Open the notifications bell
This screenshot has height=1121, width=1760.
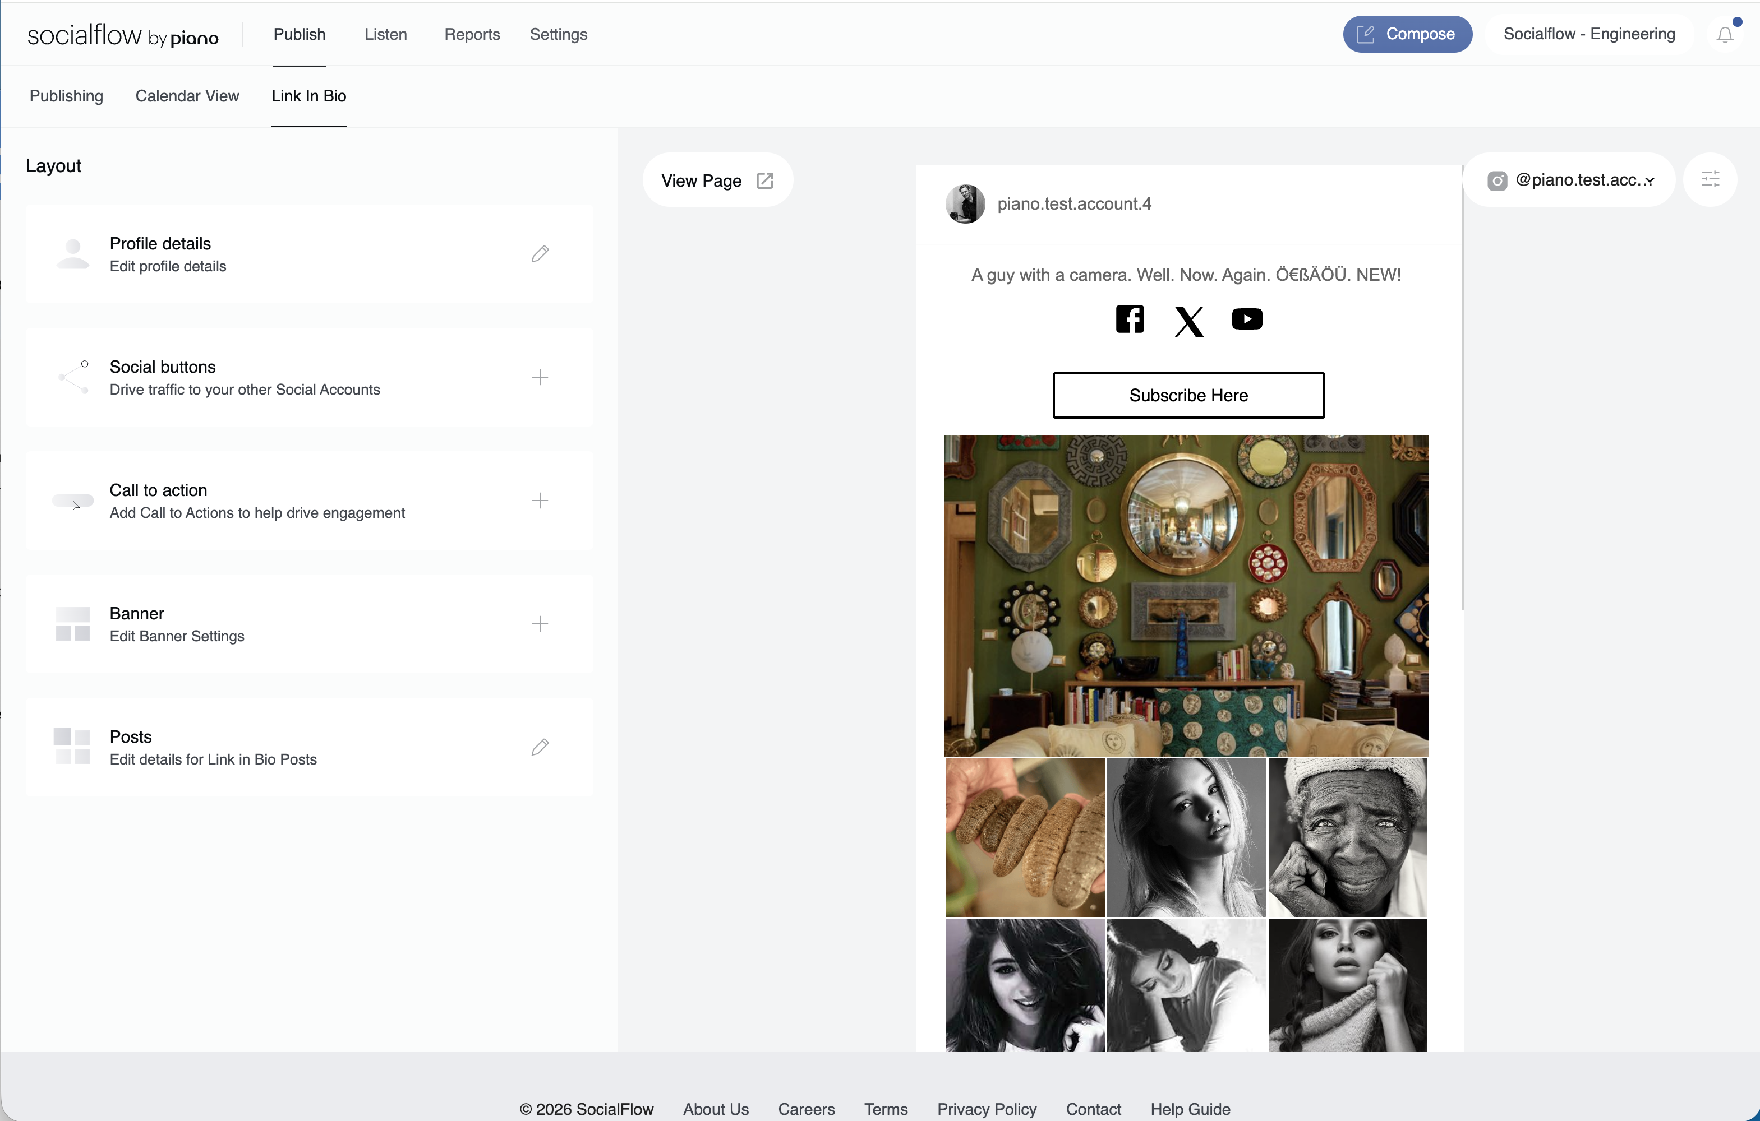(1725, 34)
